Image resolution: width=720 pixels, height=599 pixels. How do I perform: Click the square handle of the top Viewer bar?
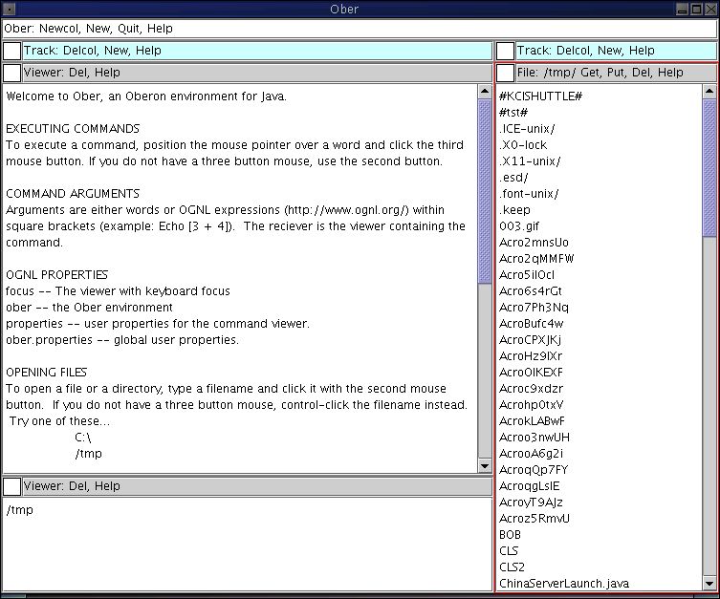pyautogui.click(x=11, y=73)
